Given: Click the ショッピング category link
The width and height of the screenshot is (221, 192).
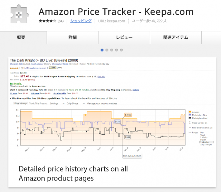Looking at the screenshot, I should (81, 21).
